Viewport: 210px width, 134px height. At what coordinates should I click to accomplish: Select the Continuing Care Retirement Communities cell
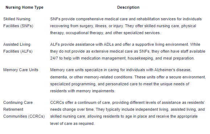(x=24, y=109)
